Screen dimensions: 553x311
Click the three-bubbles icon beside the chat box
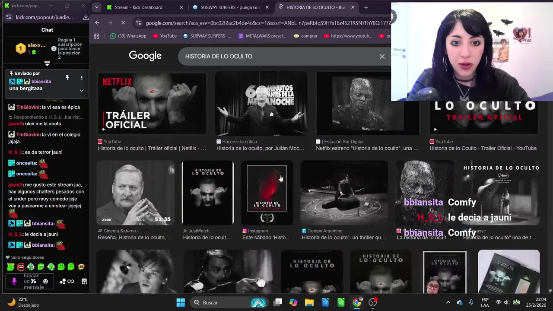(63, 281)
